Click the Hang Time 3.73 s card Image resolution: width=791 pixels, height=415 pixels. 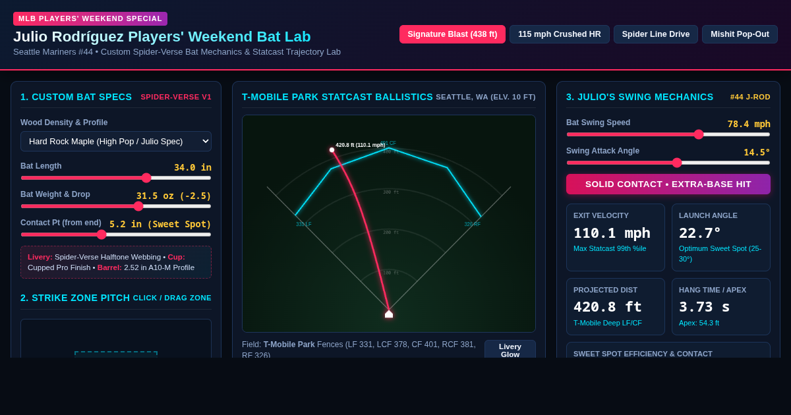(721, 306)
